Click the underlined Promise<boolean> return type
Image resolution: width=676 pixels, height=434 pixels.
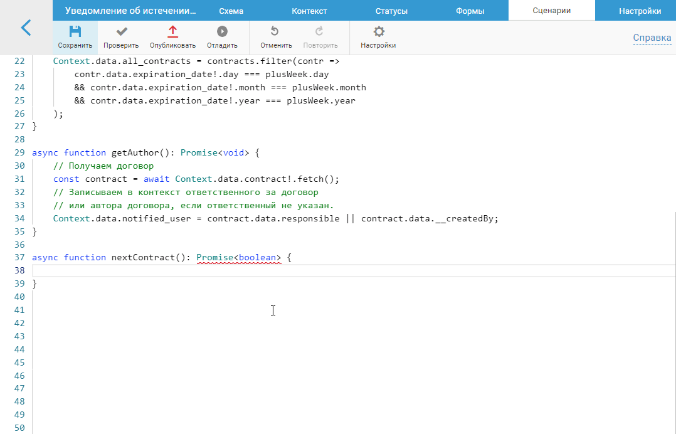click(238, 257)
